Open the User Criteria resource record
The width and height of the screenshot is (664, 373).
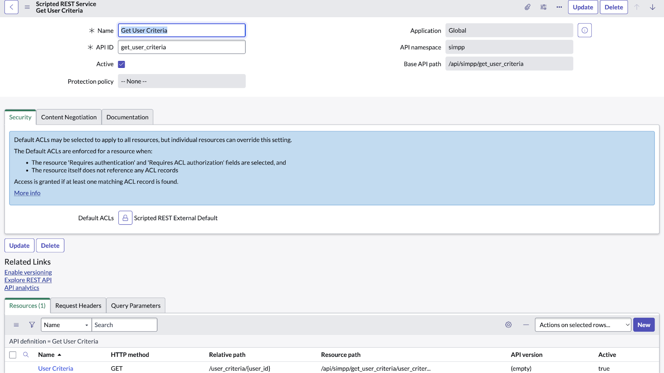click(x=56, y=368)
